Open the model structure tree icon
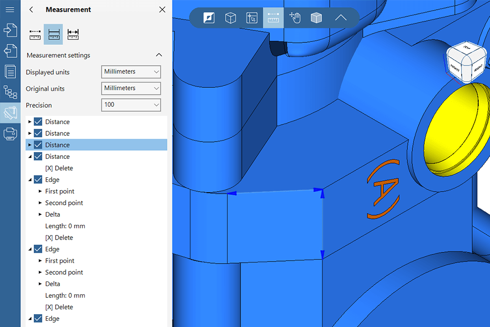The image size is (490, 327). point(10,92)
